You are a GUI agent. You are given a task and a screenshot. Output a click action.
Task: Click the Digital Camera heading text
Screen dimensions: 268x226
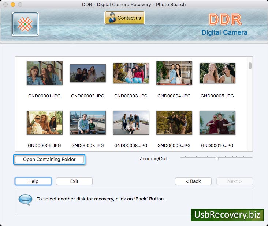pos(224,32)
